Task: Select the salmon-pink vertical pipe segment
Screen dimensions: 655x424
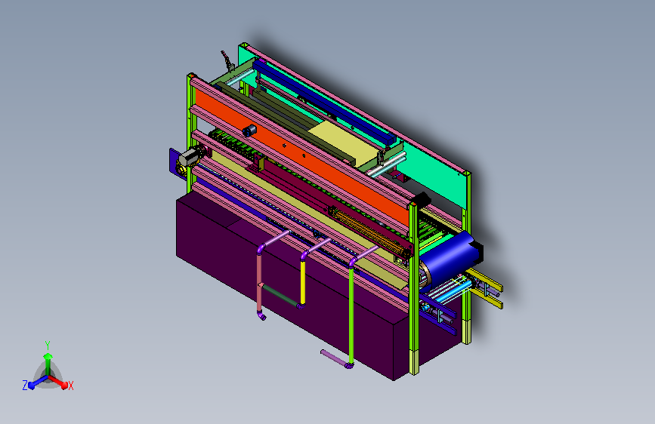Action: [259, 283]
